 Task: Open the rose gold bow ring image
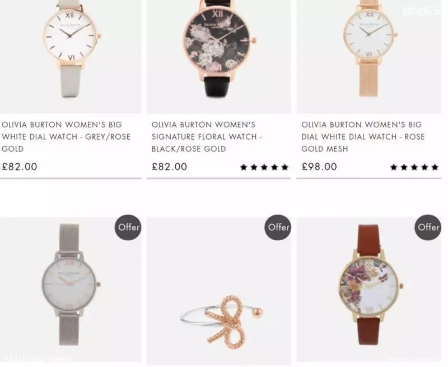[219, 291]
